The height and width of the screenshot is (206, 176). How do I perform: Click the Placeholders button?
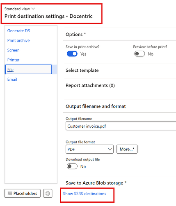[23, 193]
